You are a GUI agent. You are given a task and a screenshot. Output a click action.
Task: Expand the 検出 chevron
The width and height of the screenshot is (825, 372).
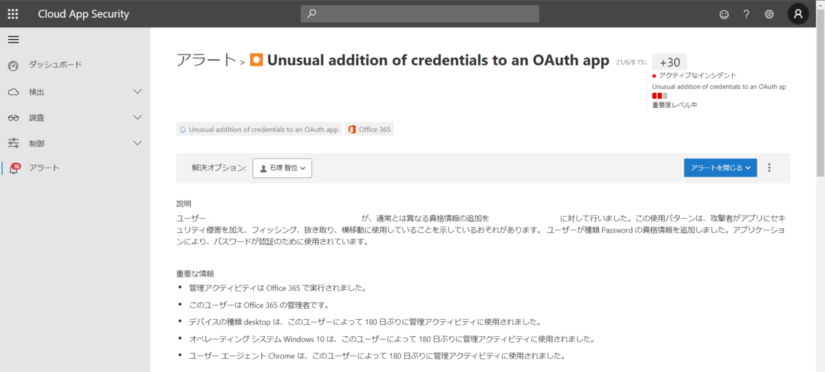pyautogui.click(x=137, y=91)
